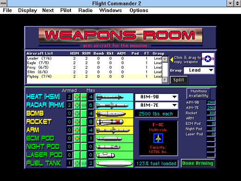Click the heat-seeking missile picture

point(114,97)
